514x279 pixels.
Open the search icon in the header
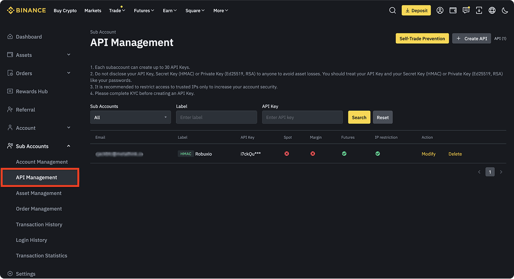click(x=392, y=10)
